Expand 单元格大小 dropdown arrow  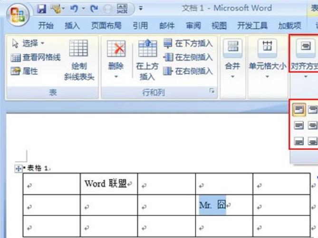[x=267, y=77]
